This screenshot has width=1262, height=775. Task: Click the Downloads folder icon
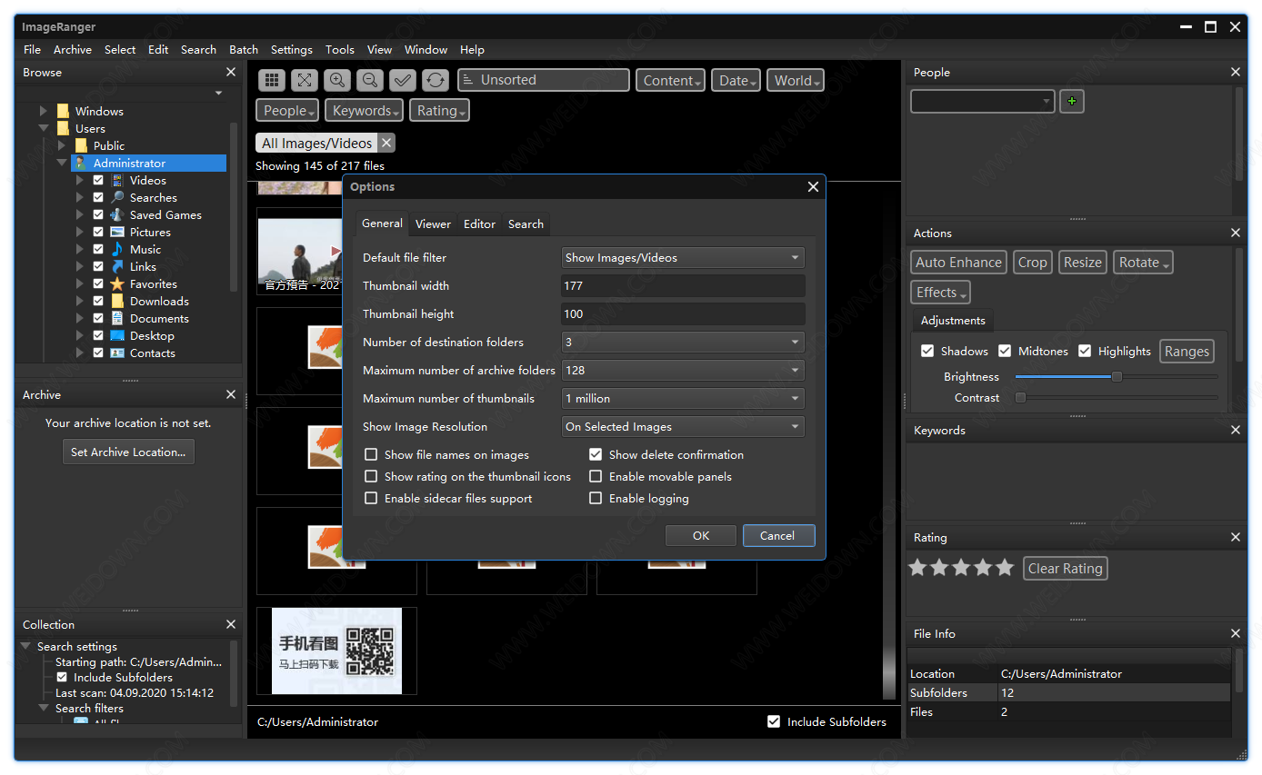tap(117, 302)
